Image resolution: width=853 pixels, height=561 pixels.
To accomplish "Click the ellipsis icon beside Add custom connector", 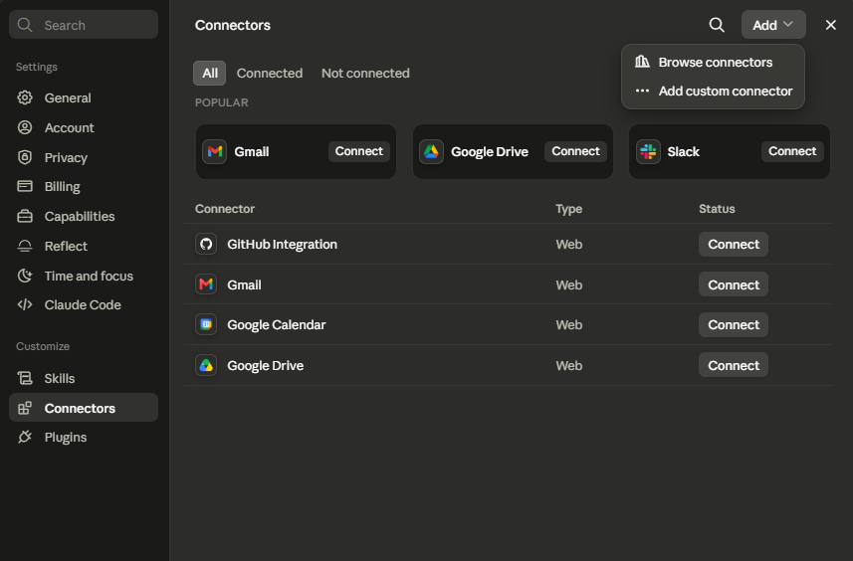I will pos(642,91).
